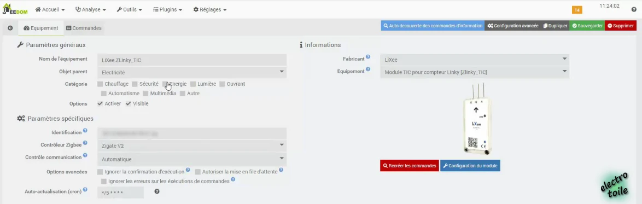Open Configuration avancée

coord(512,25)
